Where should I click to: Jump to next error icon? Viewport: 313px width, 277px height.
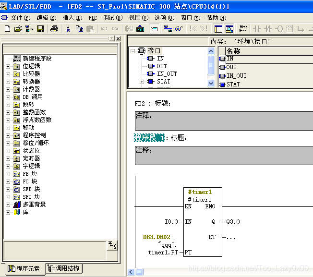(204, 29)
